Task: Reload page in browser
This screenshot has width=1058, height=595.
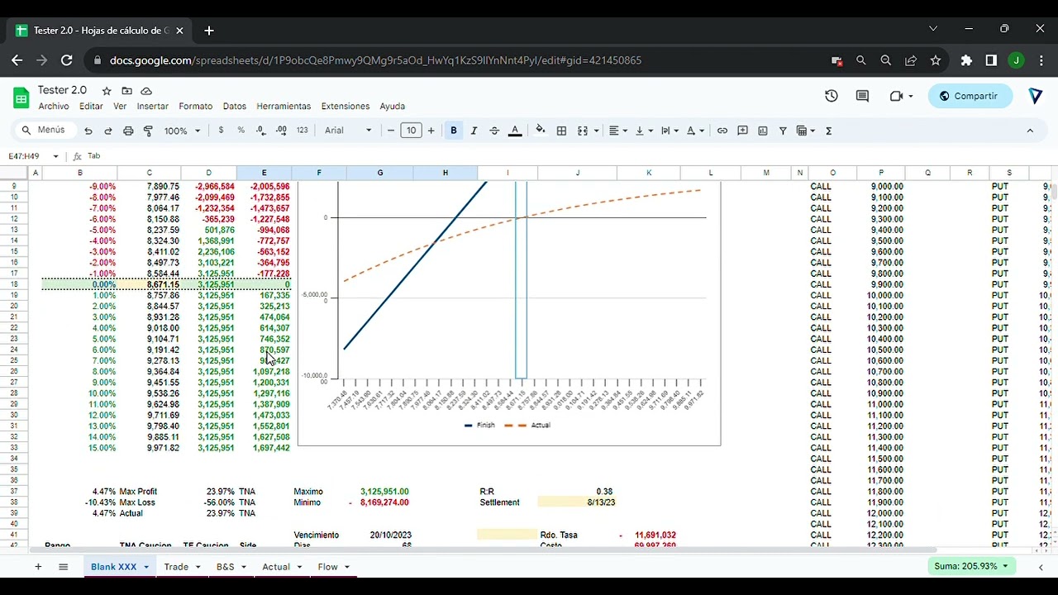Action: pos(67,60)
